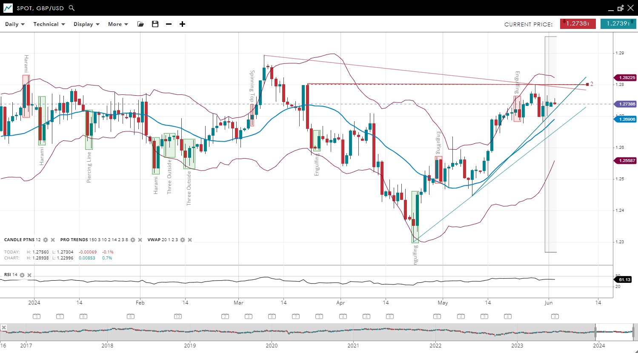Zoom in with the plus icon
Viewport: 638px width, 353px height.
pyautogui.click(x=182, y=24)
